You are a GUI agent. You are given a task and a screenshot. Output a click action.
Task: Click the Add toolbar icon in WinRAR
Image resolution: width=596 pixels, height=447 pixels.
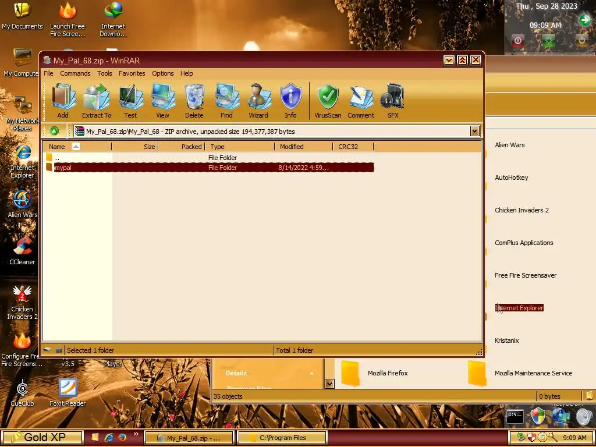pos(63,101)
